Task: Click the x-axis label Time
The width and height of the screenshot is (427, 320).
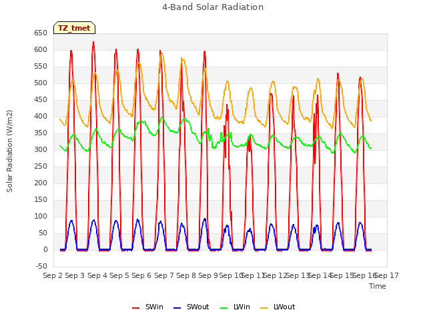Action: click(x=378, y=286)
